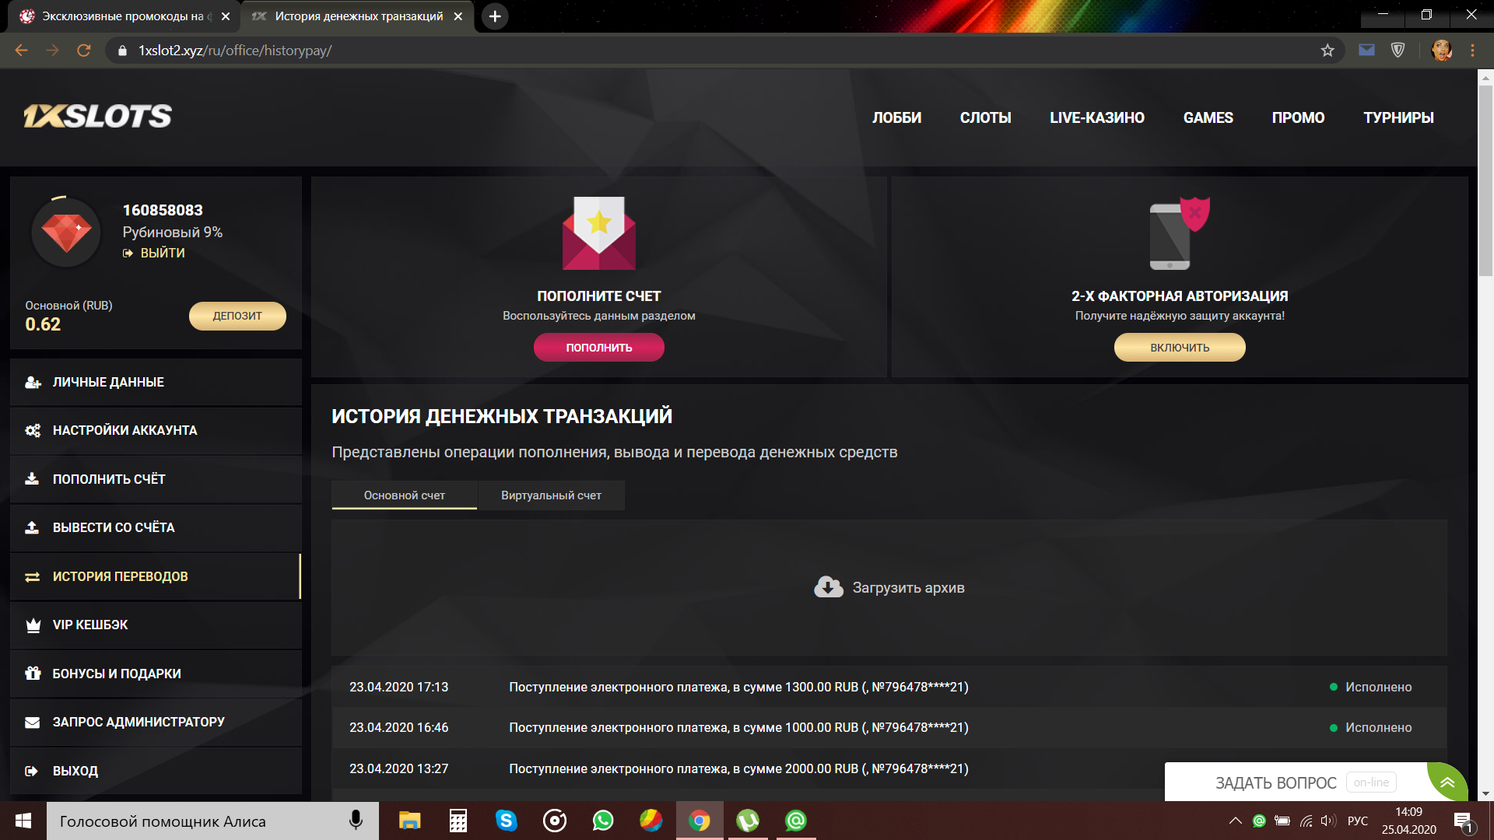
Task: Launch WhatsApp from the taskbar
Action: click(603, 821)
